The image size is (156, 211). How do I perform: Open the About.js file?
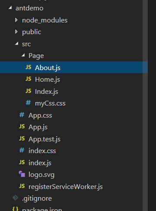click(x=48, y=68)
